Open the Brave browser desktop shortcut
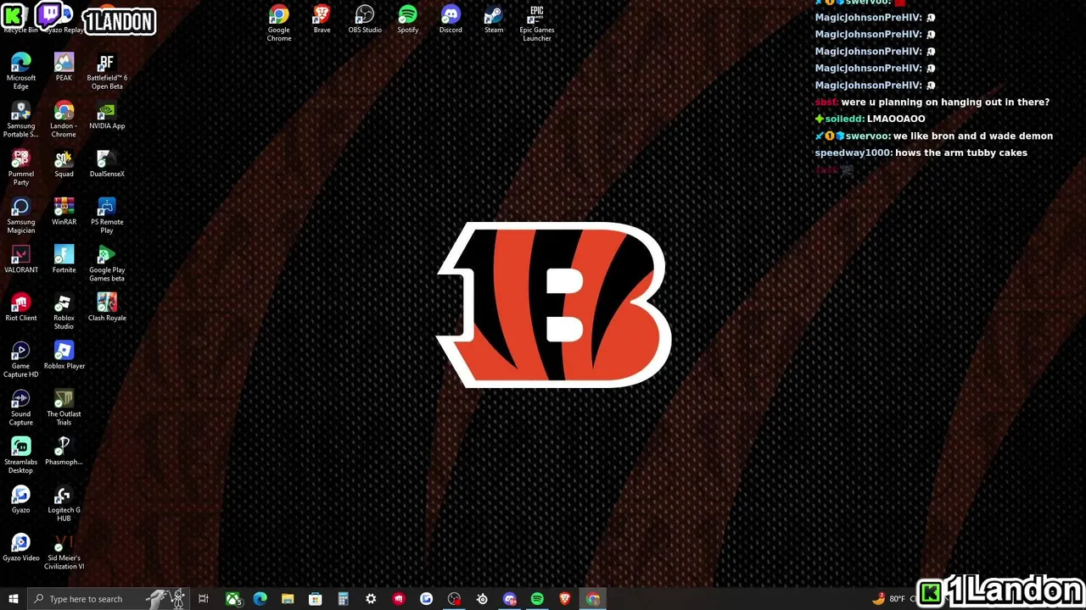 [x=322, y=19]
